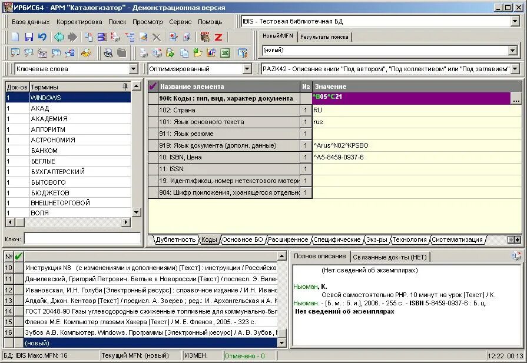Viewport: 527px width, 363px height.
Task: Click the yellow open-book icon in second toolbar
Action: pyautogui.click(x=86, y=53)
